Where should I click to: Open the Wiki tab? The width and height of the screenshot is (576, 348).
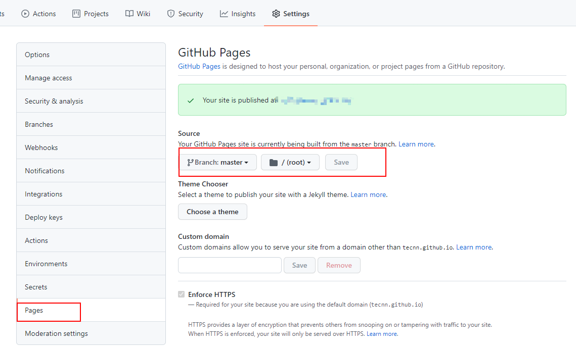pyautogui.click(x=138, y=14)
